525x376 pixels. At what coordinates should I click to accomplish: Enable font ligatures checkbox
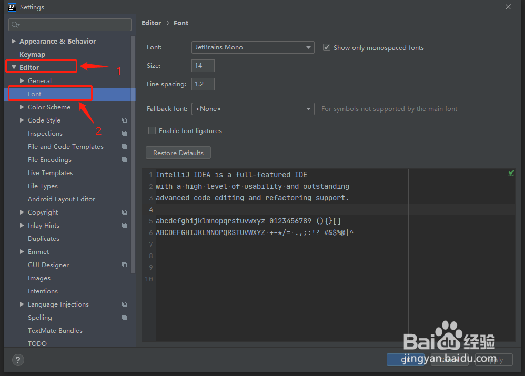pos(152,130)
